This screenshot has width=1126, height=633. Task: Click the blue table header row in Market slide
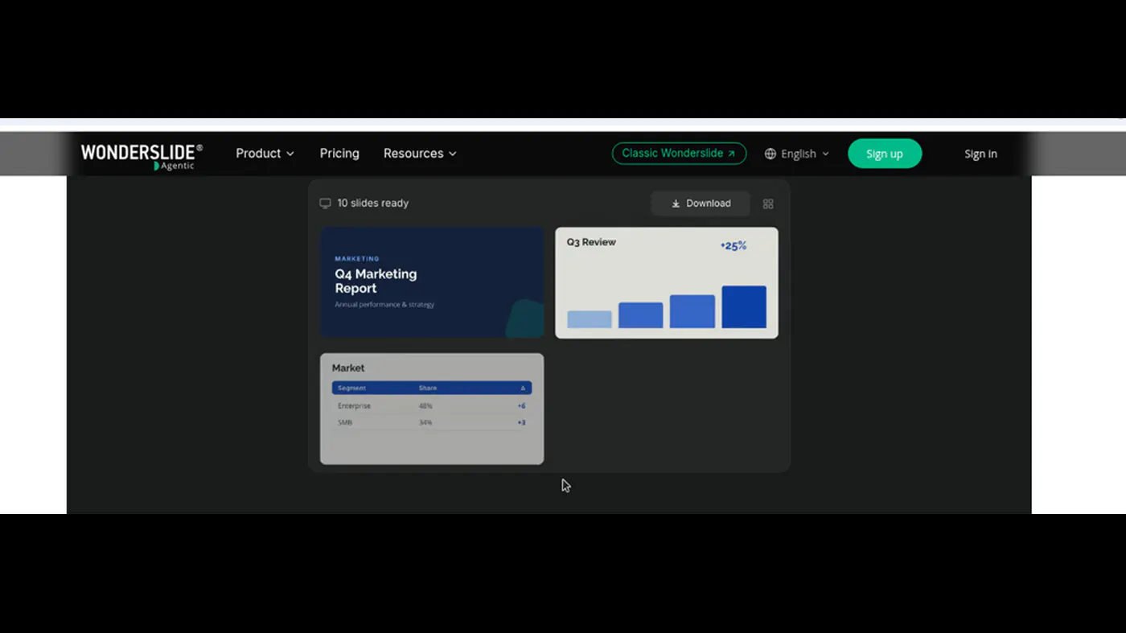click(x=432, y=388)
